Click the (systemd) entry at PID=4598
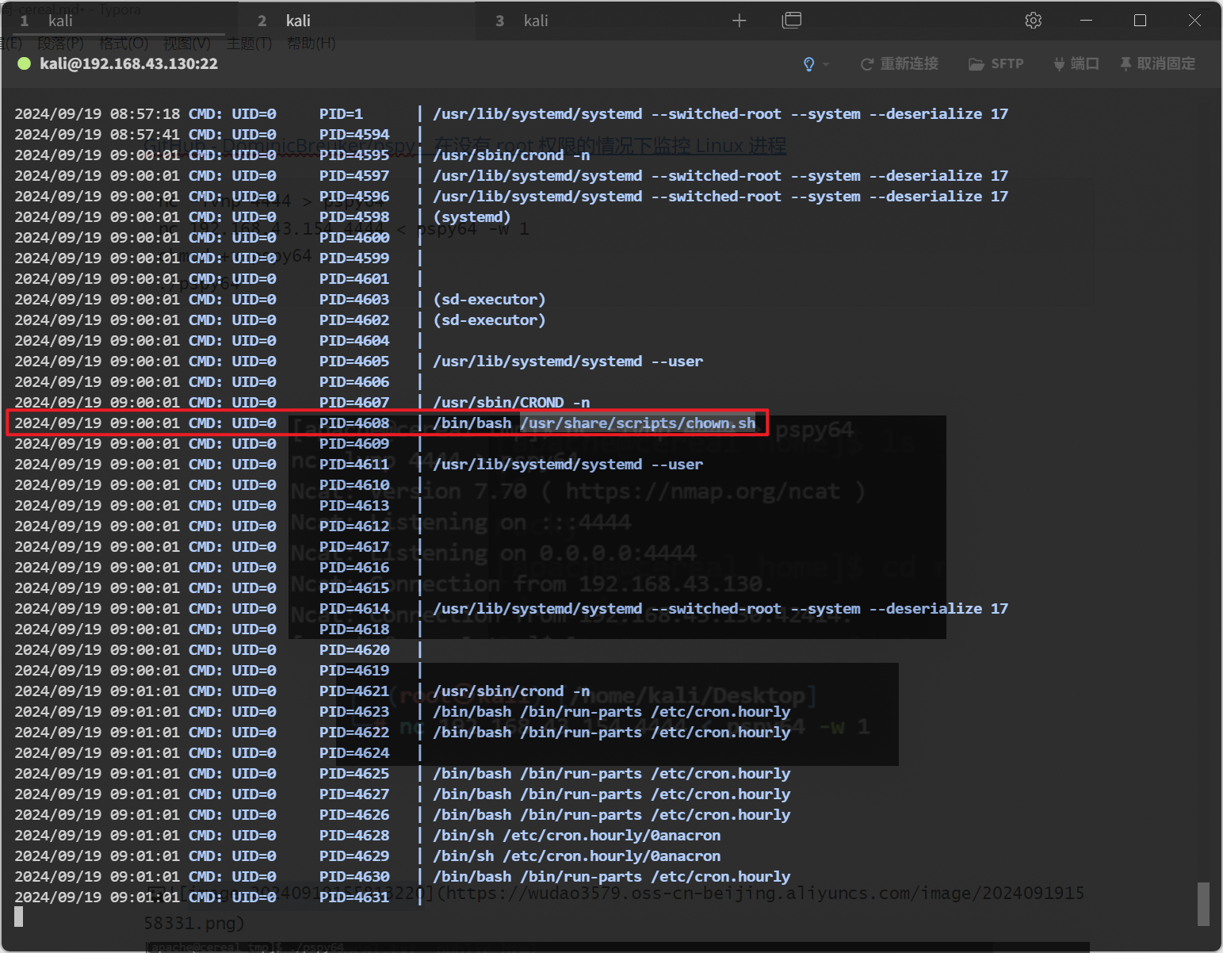1223x953 pixels. 472,217
